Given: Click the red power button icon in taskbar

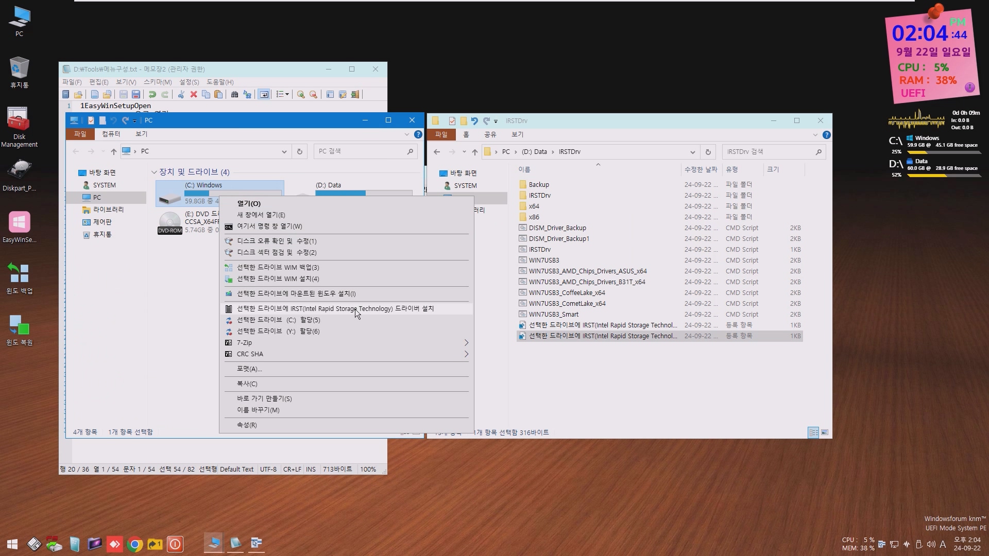Looking at the screenshot, I should pos(175,544).
